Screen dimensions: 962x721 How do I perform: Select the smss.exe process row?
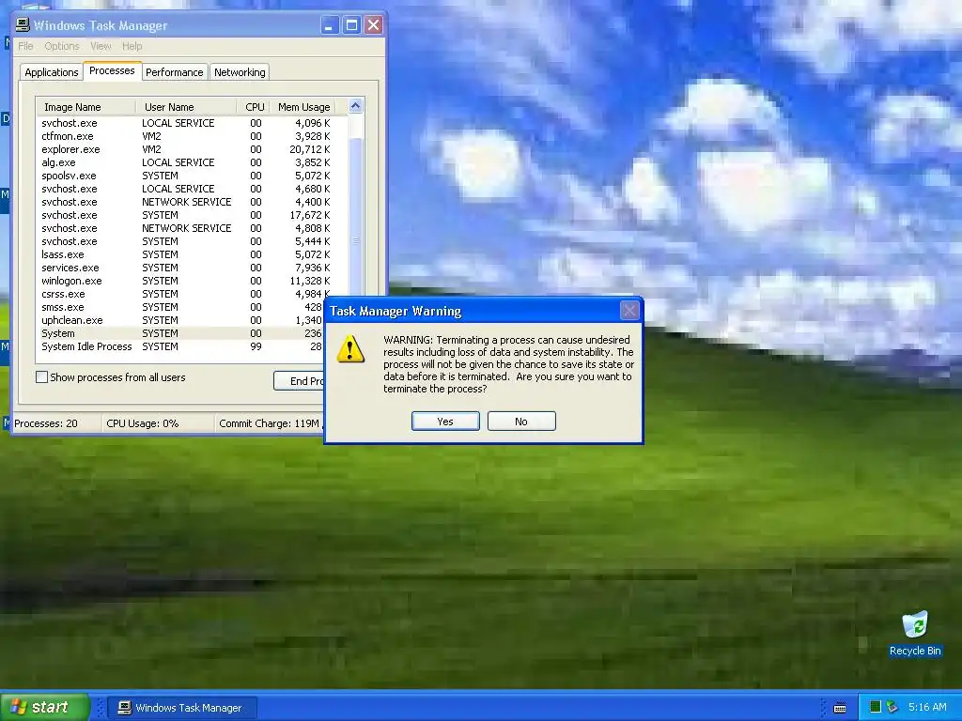pyautogui.click(x=179, y=307)
